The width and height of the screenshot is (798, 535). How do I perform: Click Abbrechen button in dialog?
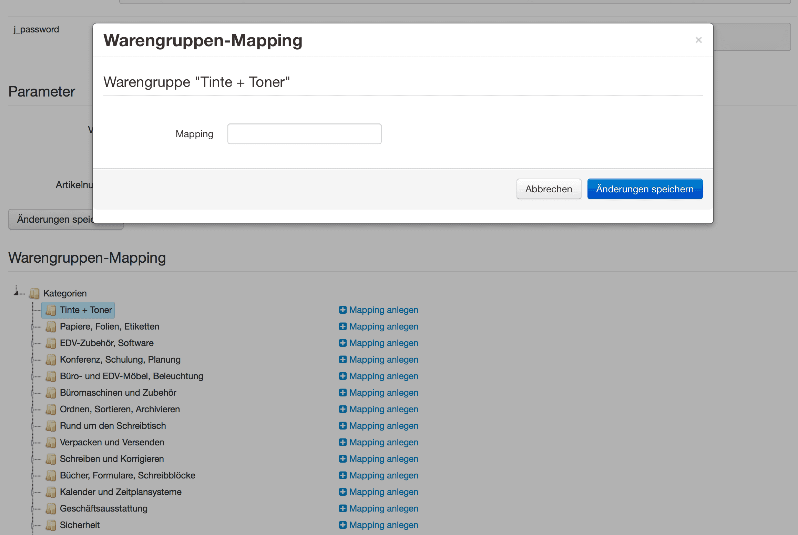549,189
